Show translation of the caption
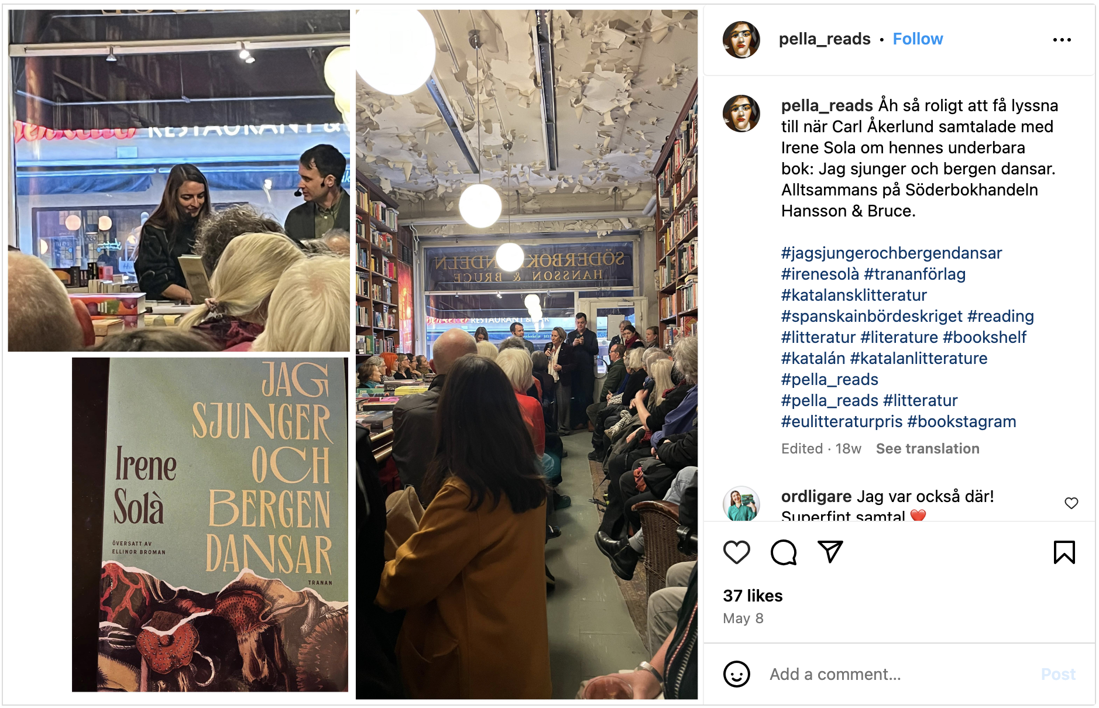This screenshot has height=708, width=1099. (x=928, y=449)
